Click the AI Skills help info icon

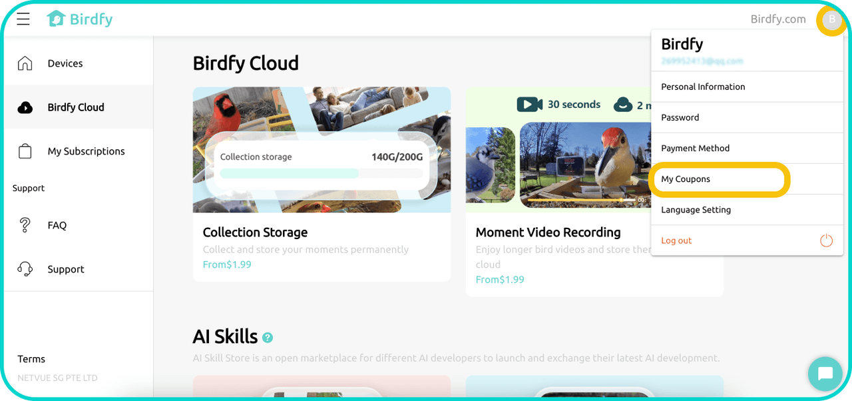(x=268, y=338)
